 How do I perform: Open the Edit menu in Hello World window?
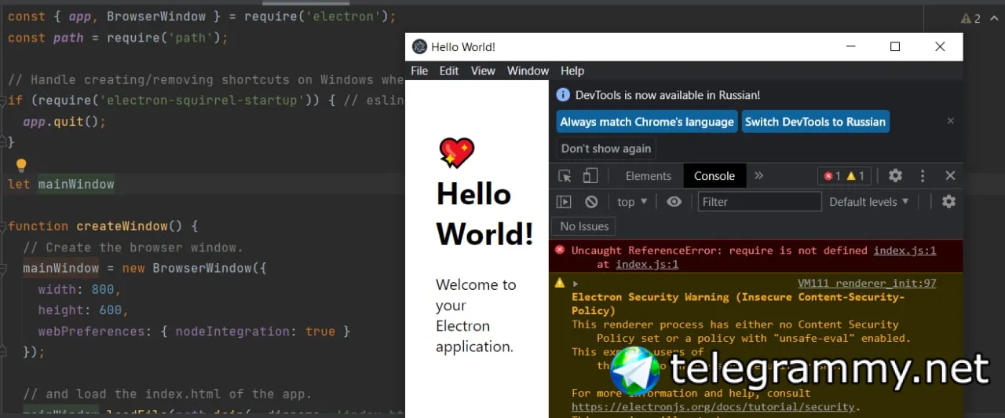pyautogui.click(x=449, y=71)
